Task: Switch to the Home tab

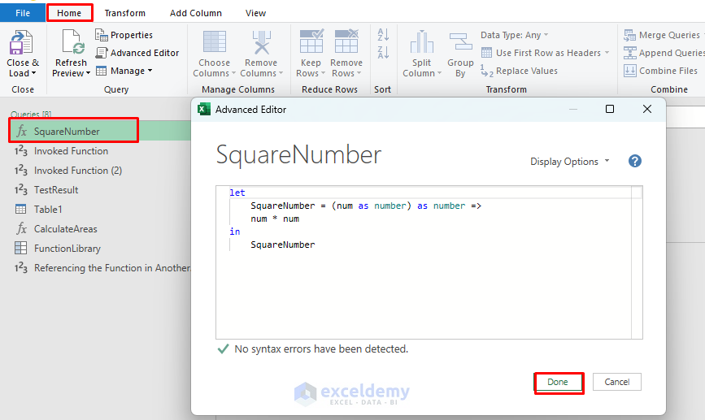Action: tap(69, 13)
